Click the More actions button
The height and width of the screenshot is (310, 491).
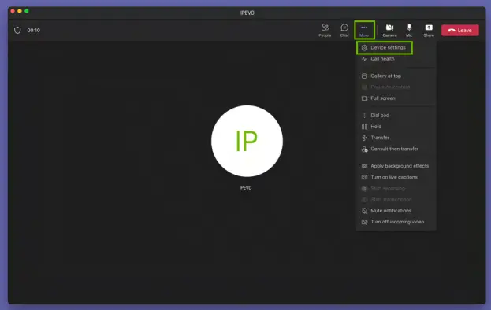(x=364, y=31)
